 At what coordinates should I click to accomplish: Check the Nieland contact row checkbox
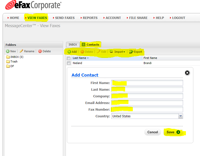69,63
